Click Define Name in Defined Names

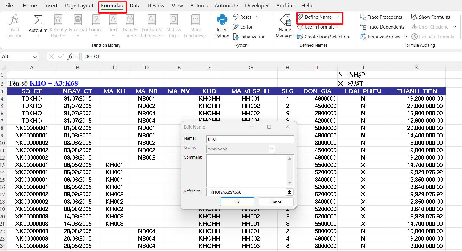315,17
